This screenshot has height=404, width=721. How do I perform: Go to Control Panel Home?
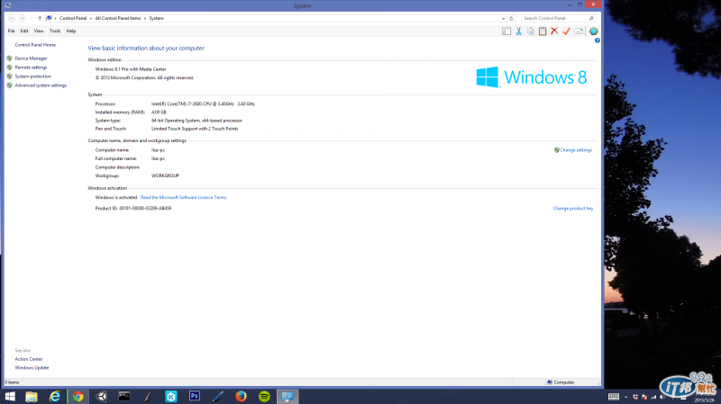[35, 45]
